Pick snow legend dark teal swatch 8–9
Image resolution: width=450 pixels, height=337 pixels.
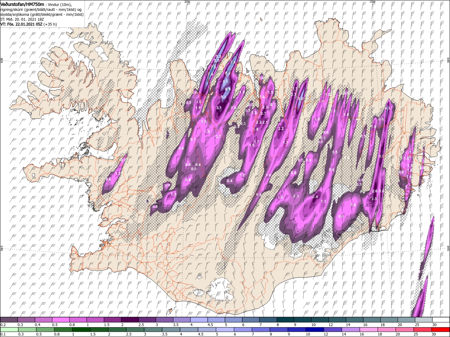coord(285,320)
